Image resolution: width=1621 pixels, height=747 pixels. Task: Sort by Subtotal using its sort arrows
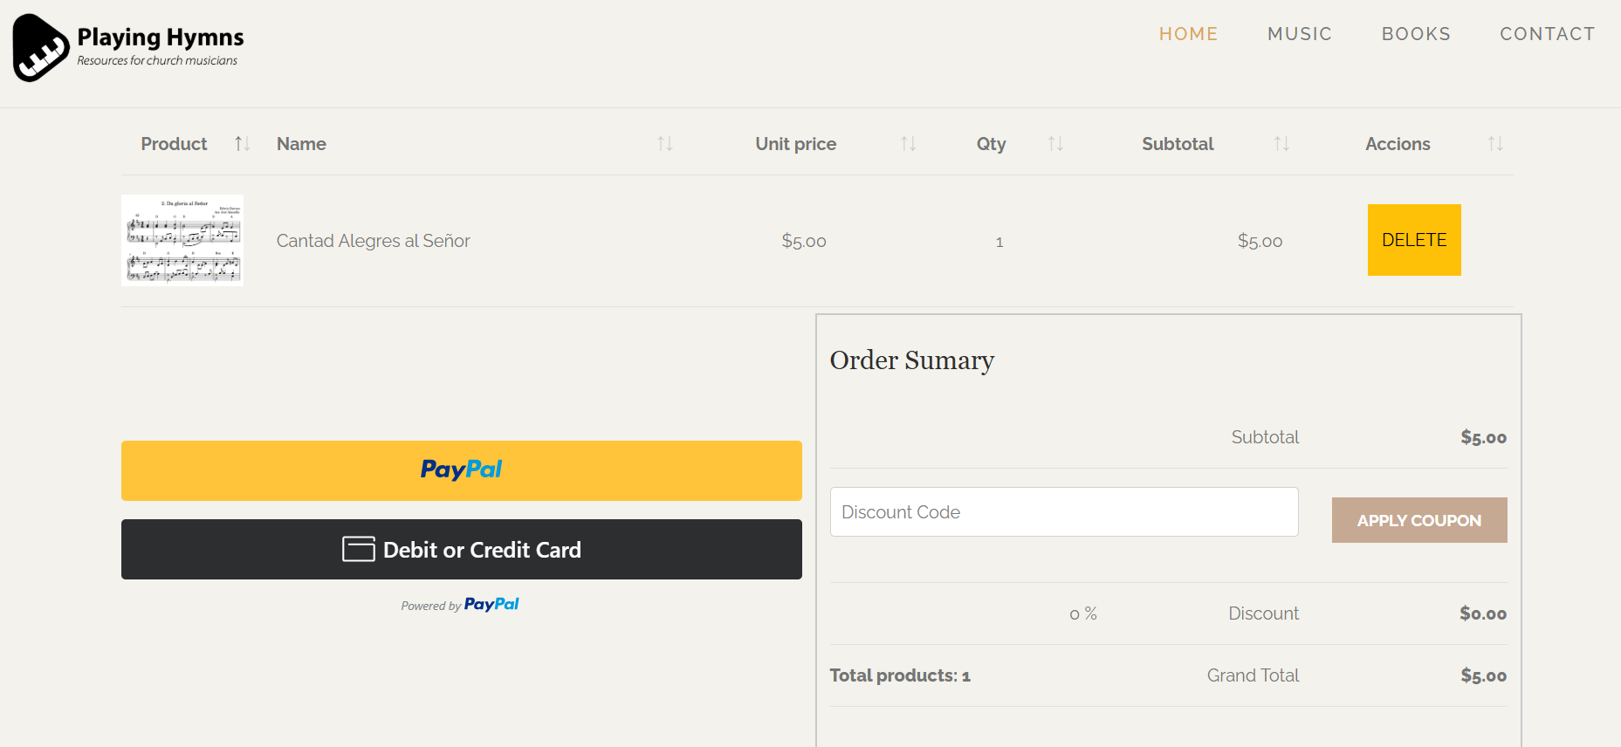(1281, 144)
